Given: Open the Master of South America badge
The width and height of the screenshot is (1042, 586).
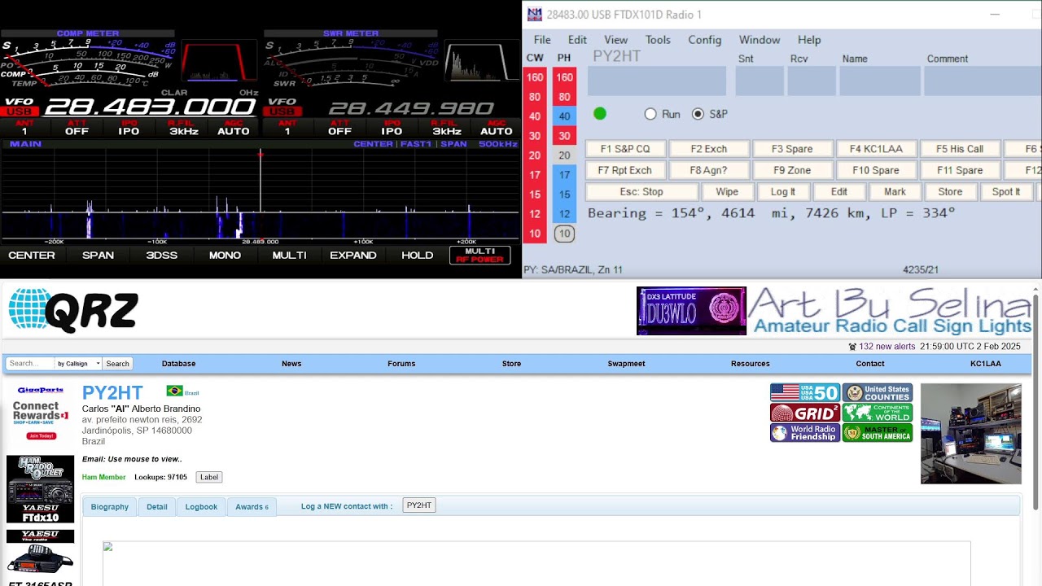Looking at the screenshot, I should coord(878,433).
